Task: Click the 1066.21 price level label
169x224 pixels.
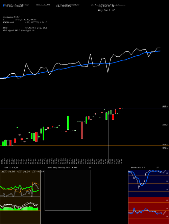Action: [165, 125]
